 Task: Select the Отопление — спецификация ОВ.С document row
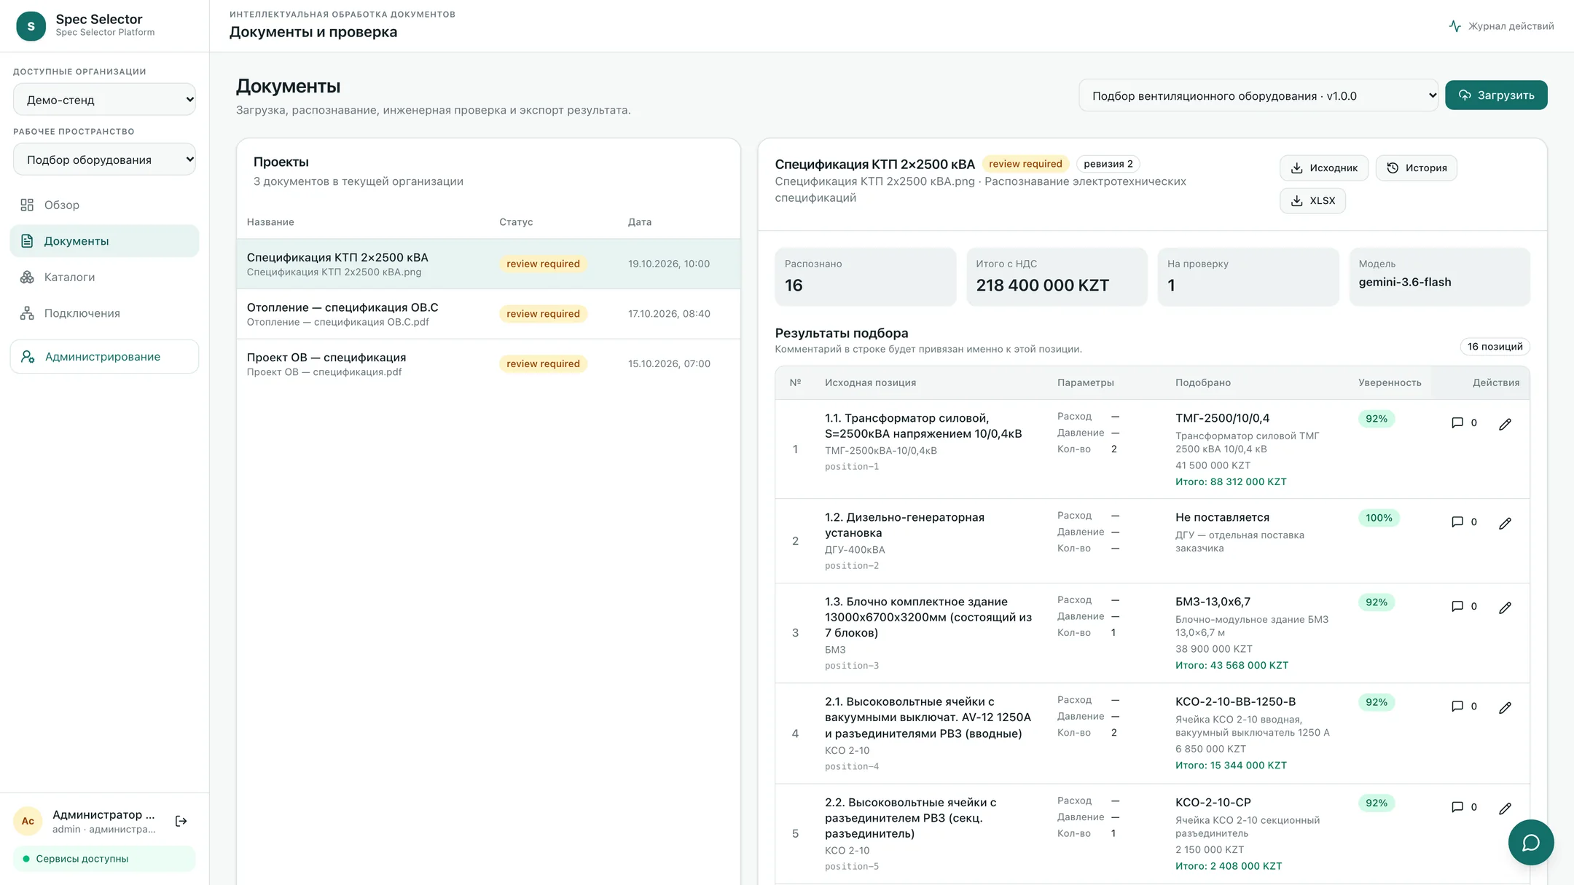488,314
